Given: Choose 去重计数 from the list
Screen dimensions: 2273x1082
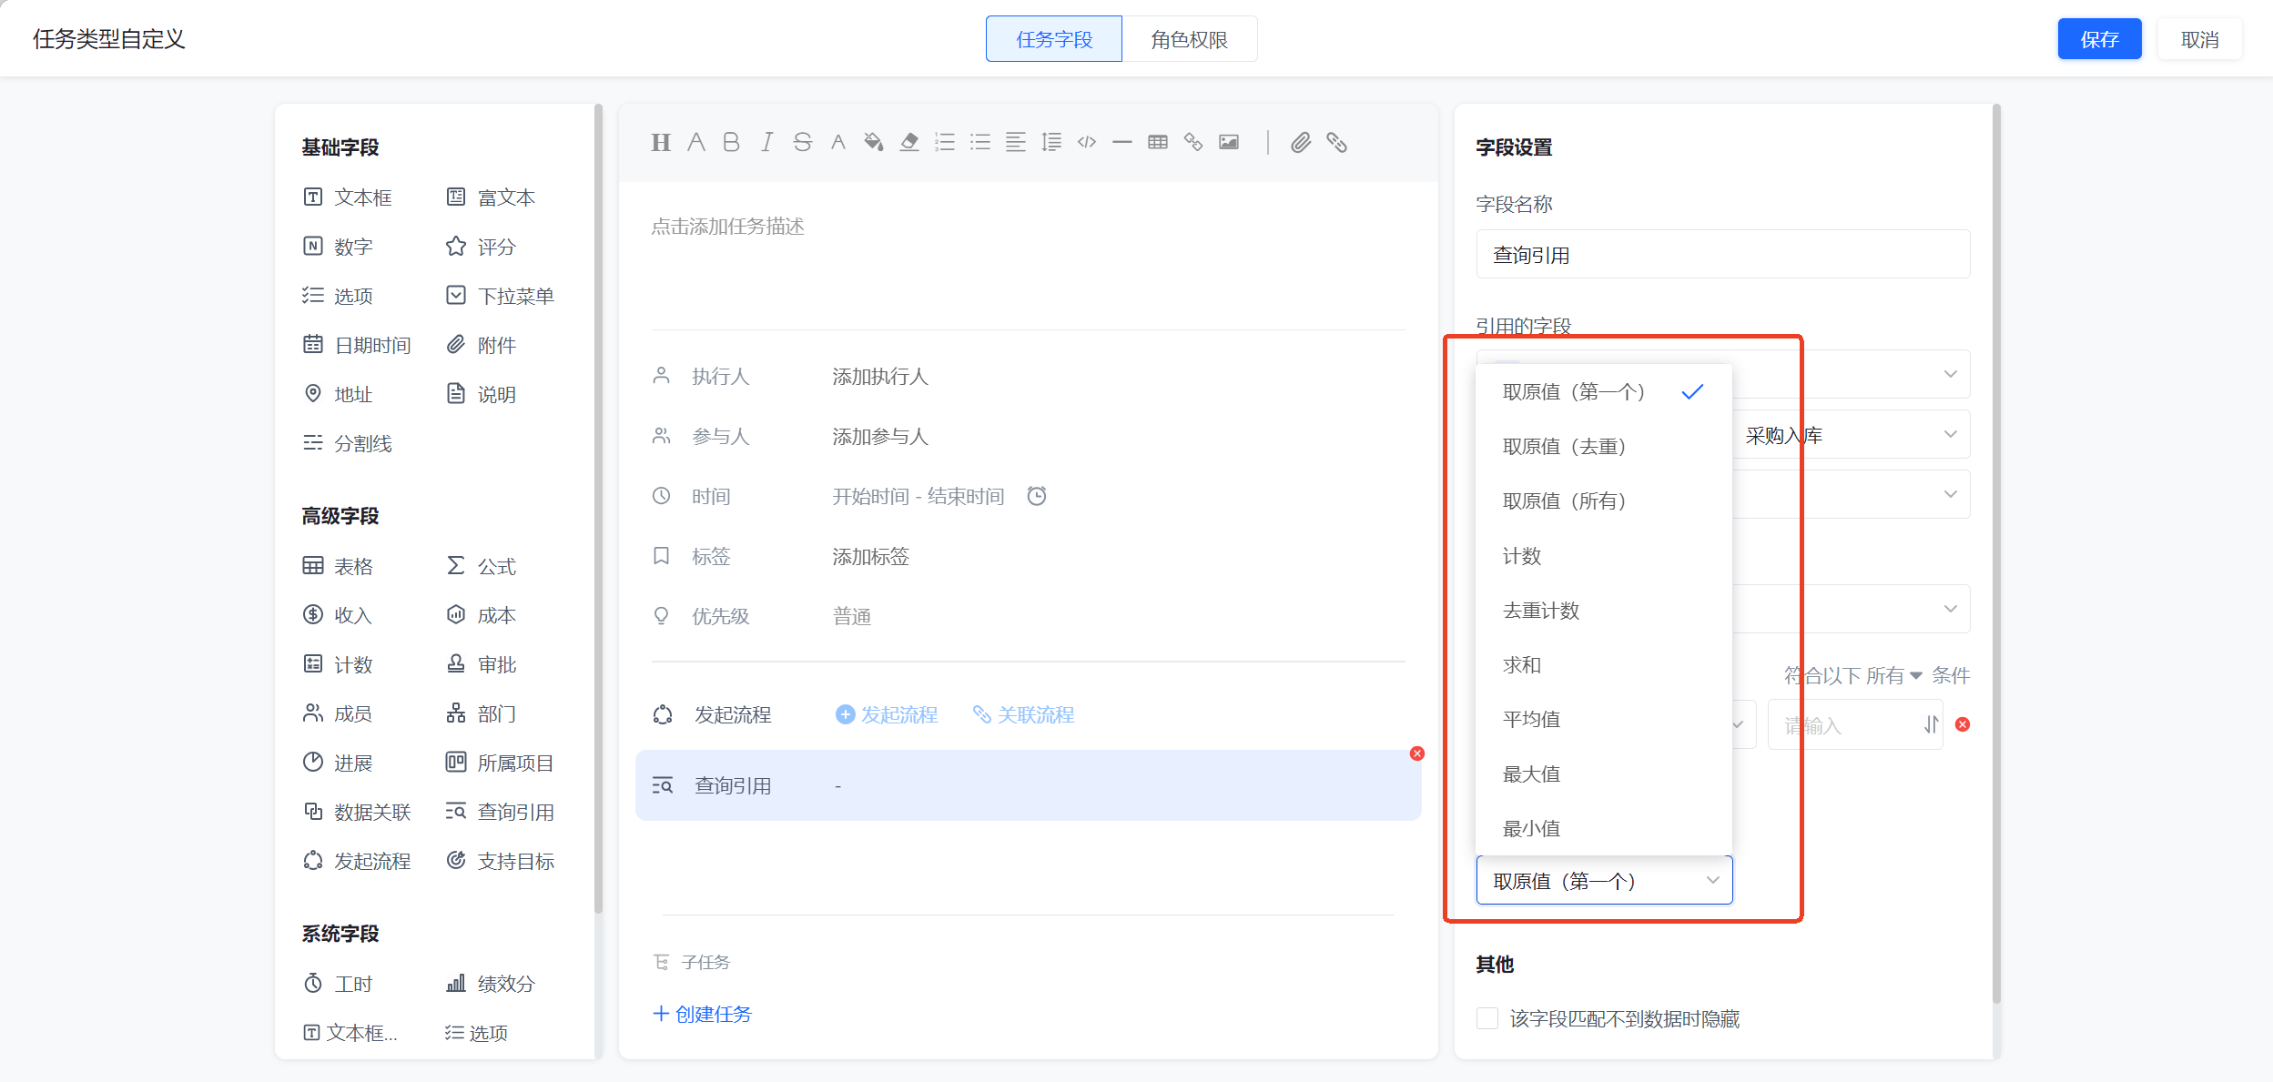Looking at the screenshot, I should 1604,611.
